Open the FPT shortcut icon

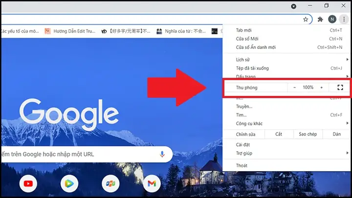pos(110,184)
